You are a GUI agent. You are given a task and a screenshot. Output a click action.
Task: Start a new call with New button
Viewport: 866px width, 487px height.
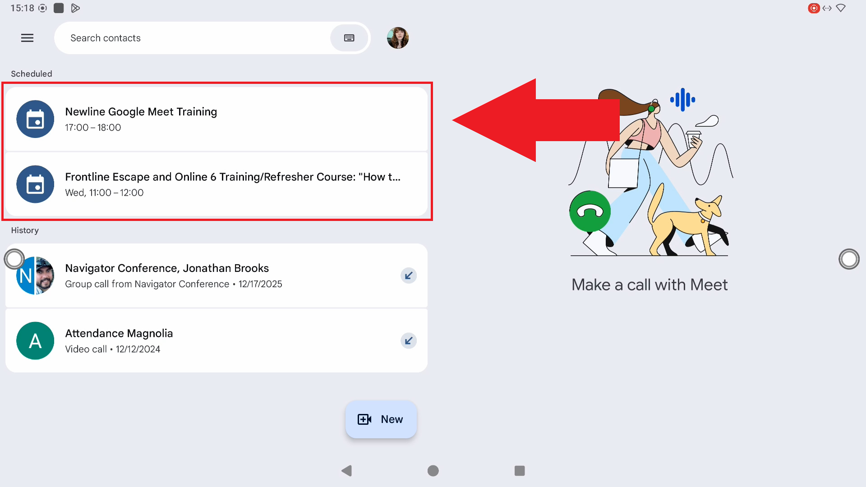[x=381, y=419]
